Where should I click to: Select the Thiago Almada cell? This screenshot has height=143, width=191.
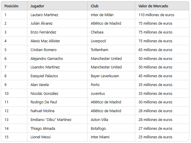pyautogui.click(x=43, y=129)
